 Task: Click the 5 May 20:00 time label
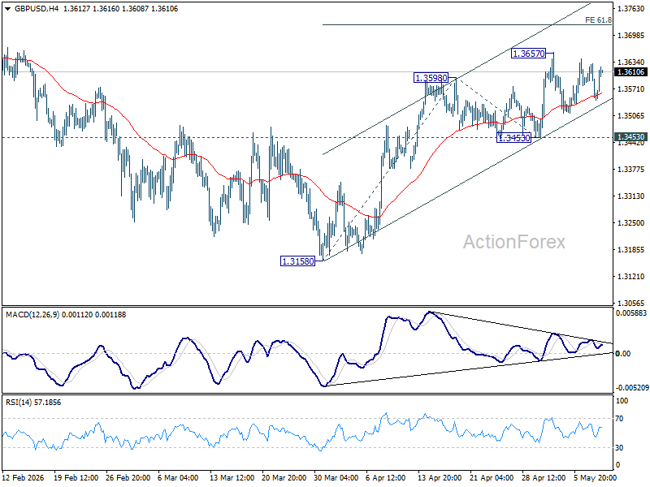pos(596,478)
